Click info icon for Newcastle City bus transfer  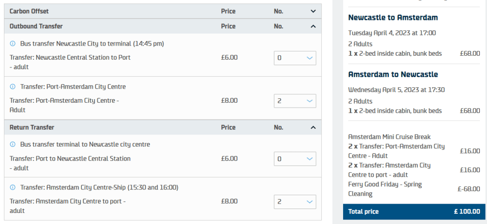[x=12, y=44]
